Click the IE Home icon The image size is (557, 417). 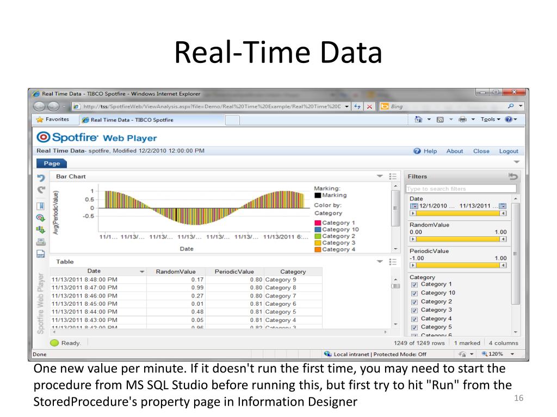point(418,119)
